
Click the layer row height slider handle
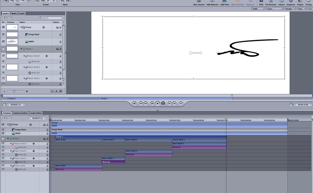tap(14, 91)
